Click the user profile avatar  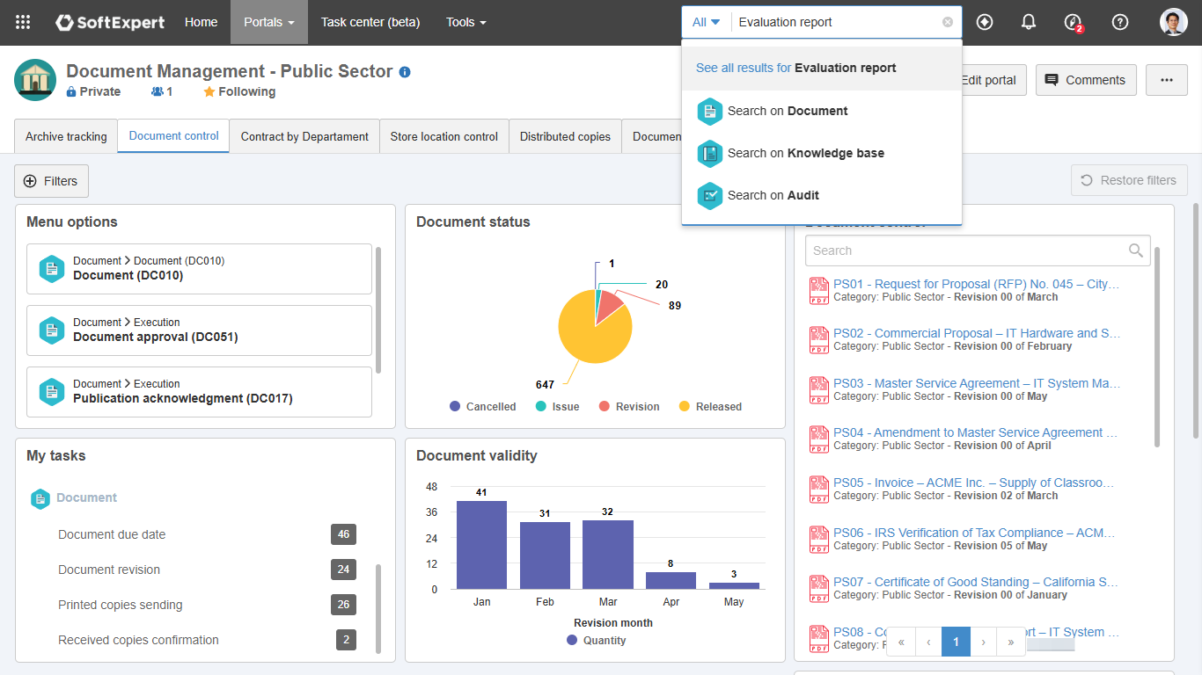point(1173,22)
